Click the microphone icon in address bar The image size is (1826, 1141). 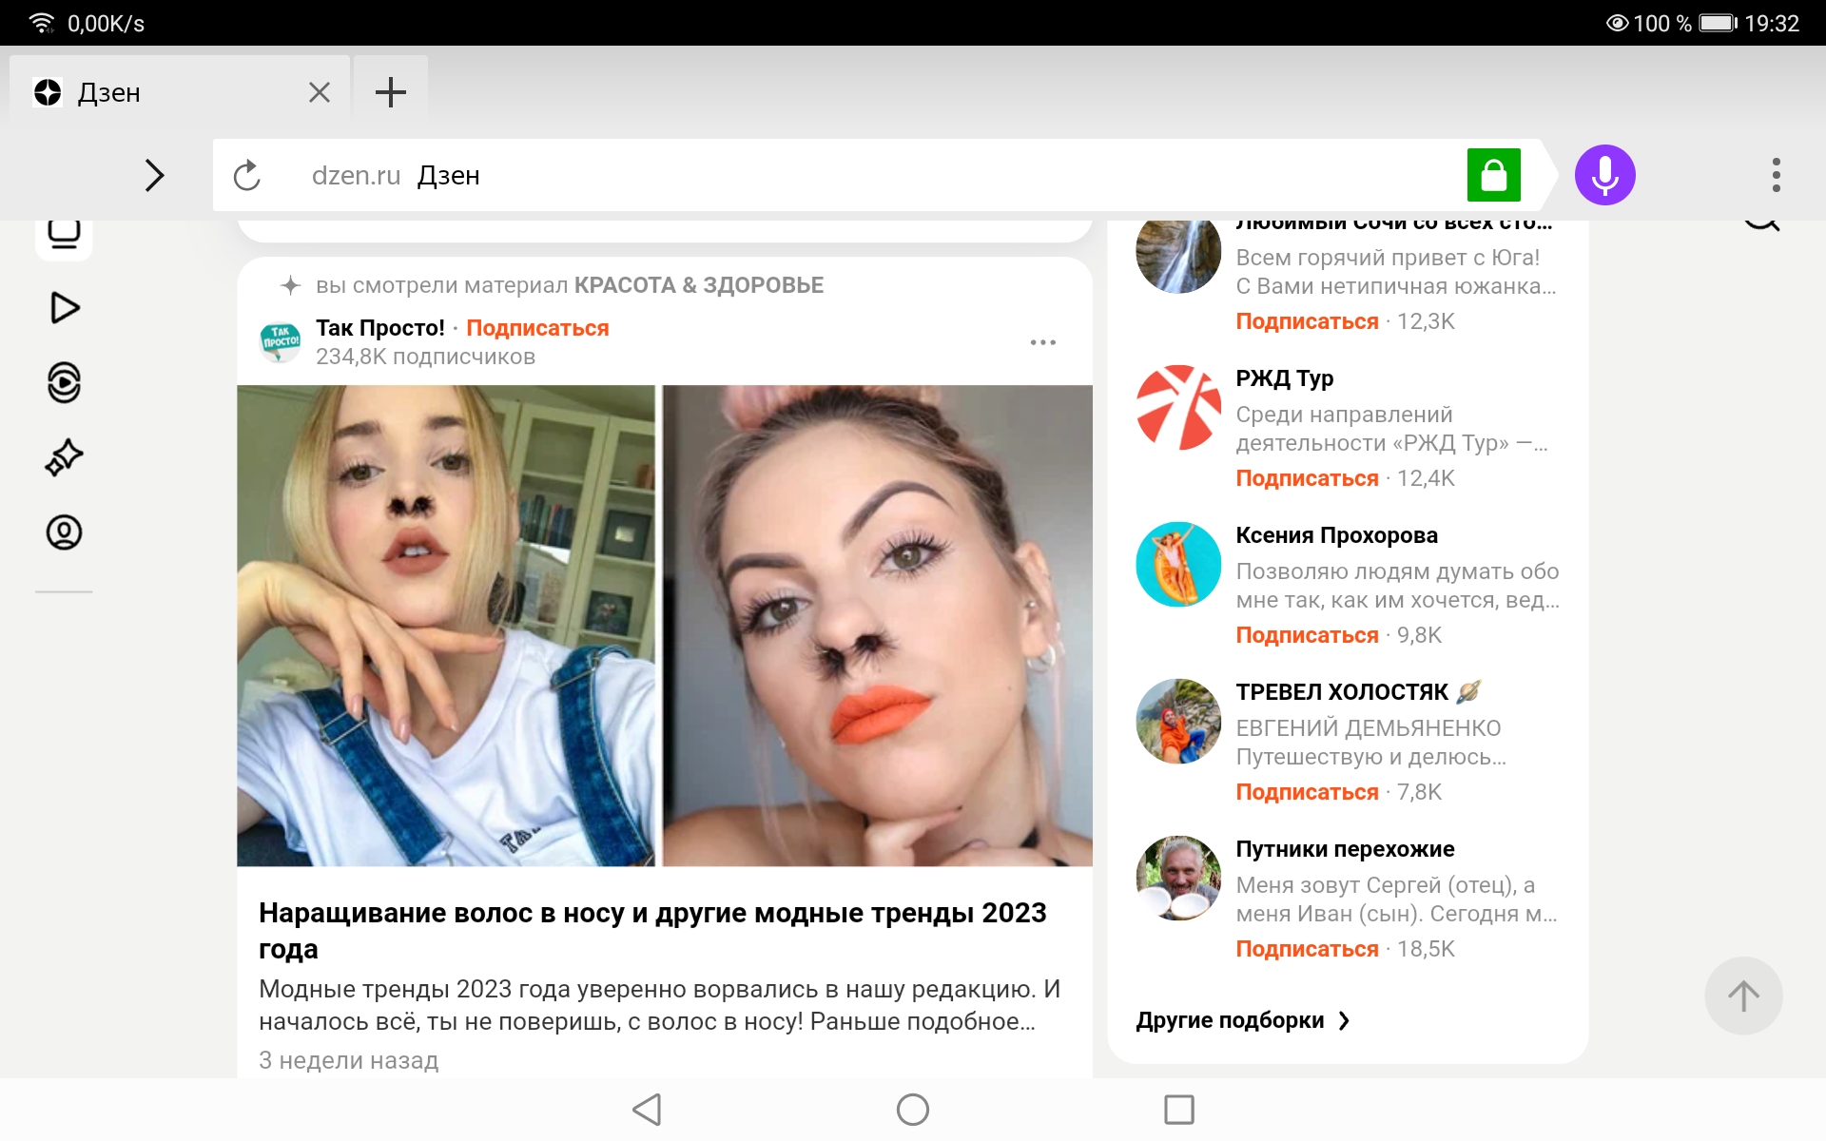(x=1606, y=173)
